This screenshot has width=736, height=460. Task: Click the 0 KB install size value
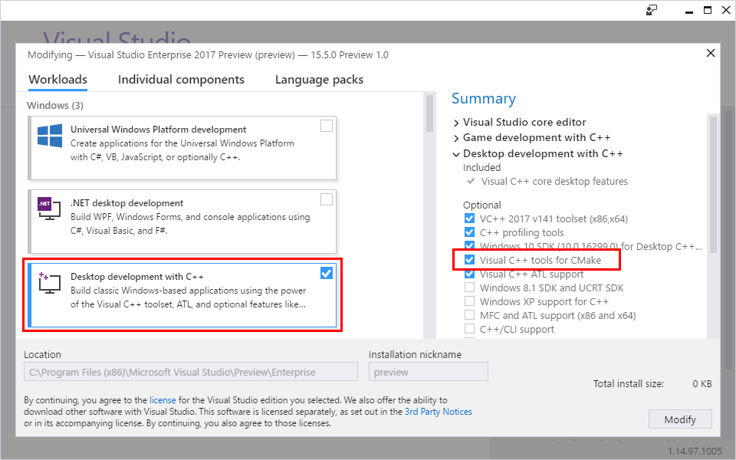tap(702, 383)
